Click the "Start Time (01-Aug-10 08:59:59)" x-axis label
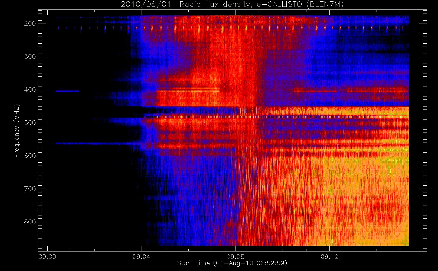Screen dimensions: 438x271 [x=232, y=263]
